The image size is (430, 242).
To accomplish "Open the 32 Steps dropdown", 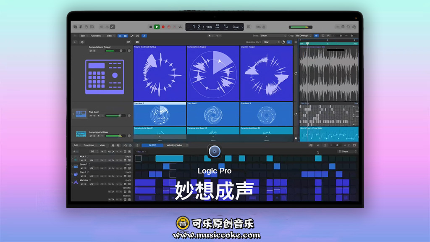I will (x=343, y=151).
